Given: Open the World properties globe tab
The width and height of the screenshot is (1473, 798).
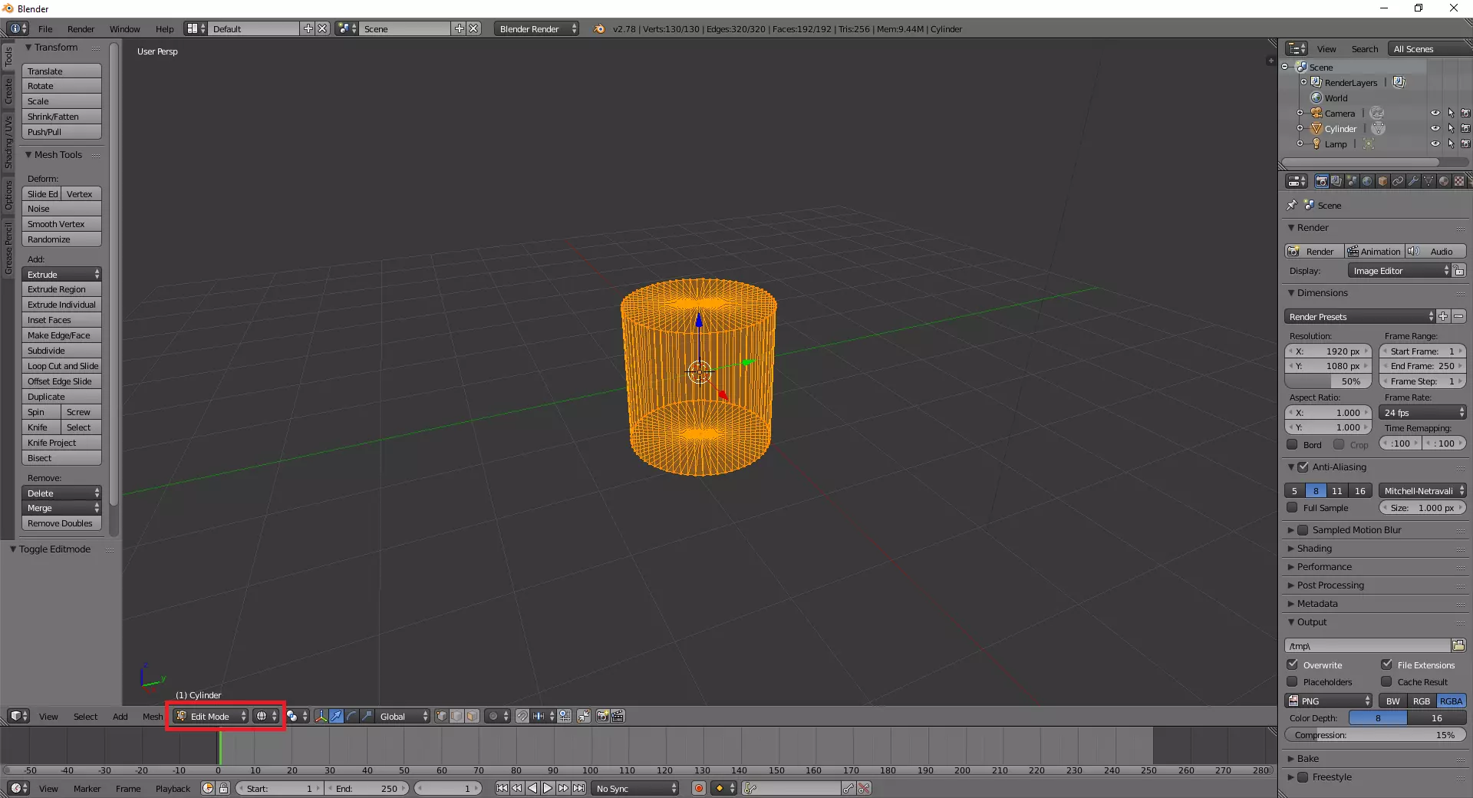Looking at the screenshot, I should click(1367, 181).
